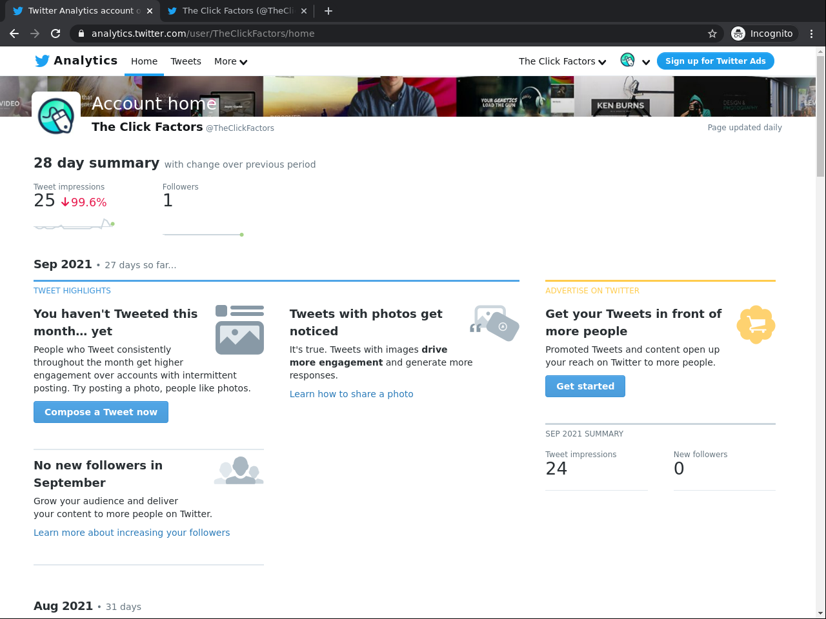Click the Page updated daily text
This screenshot has width=826, height=619.
tap(745, 128)
